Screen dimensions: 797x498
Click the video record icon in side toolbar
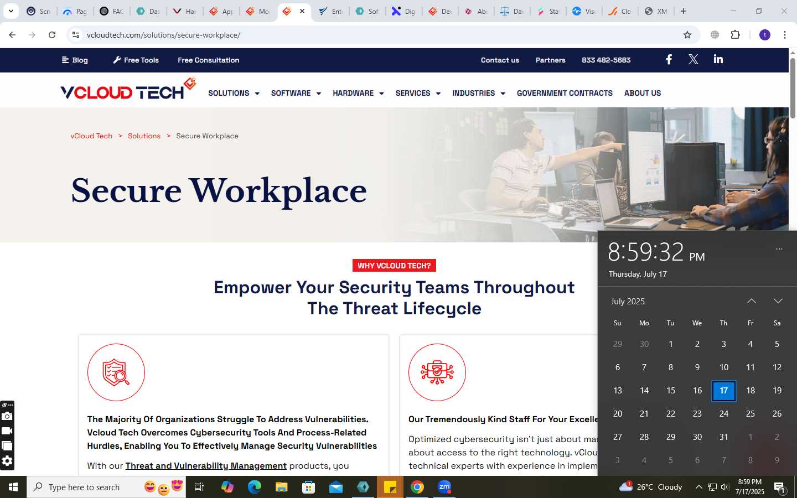(7, 431)
